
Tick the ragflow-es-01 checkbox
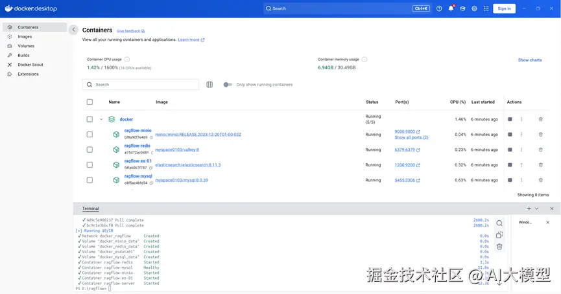click(x=90, y=165)
